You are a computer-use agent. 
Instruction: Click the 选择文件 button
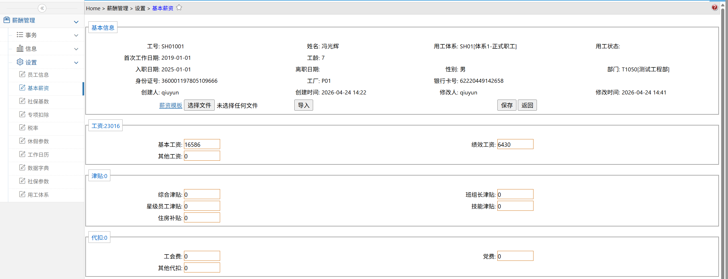coord(199,105)
